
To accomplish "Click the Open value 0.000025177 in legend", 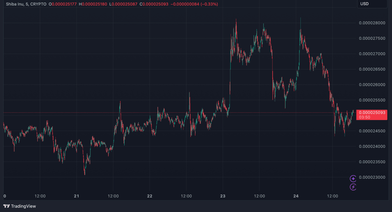I will tap(64, 4).
